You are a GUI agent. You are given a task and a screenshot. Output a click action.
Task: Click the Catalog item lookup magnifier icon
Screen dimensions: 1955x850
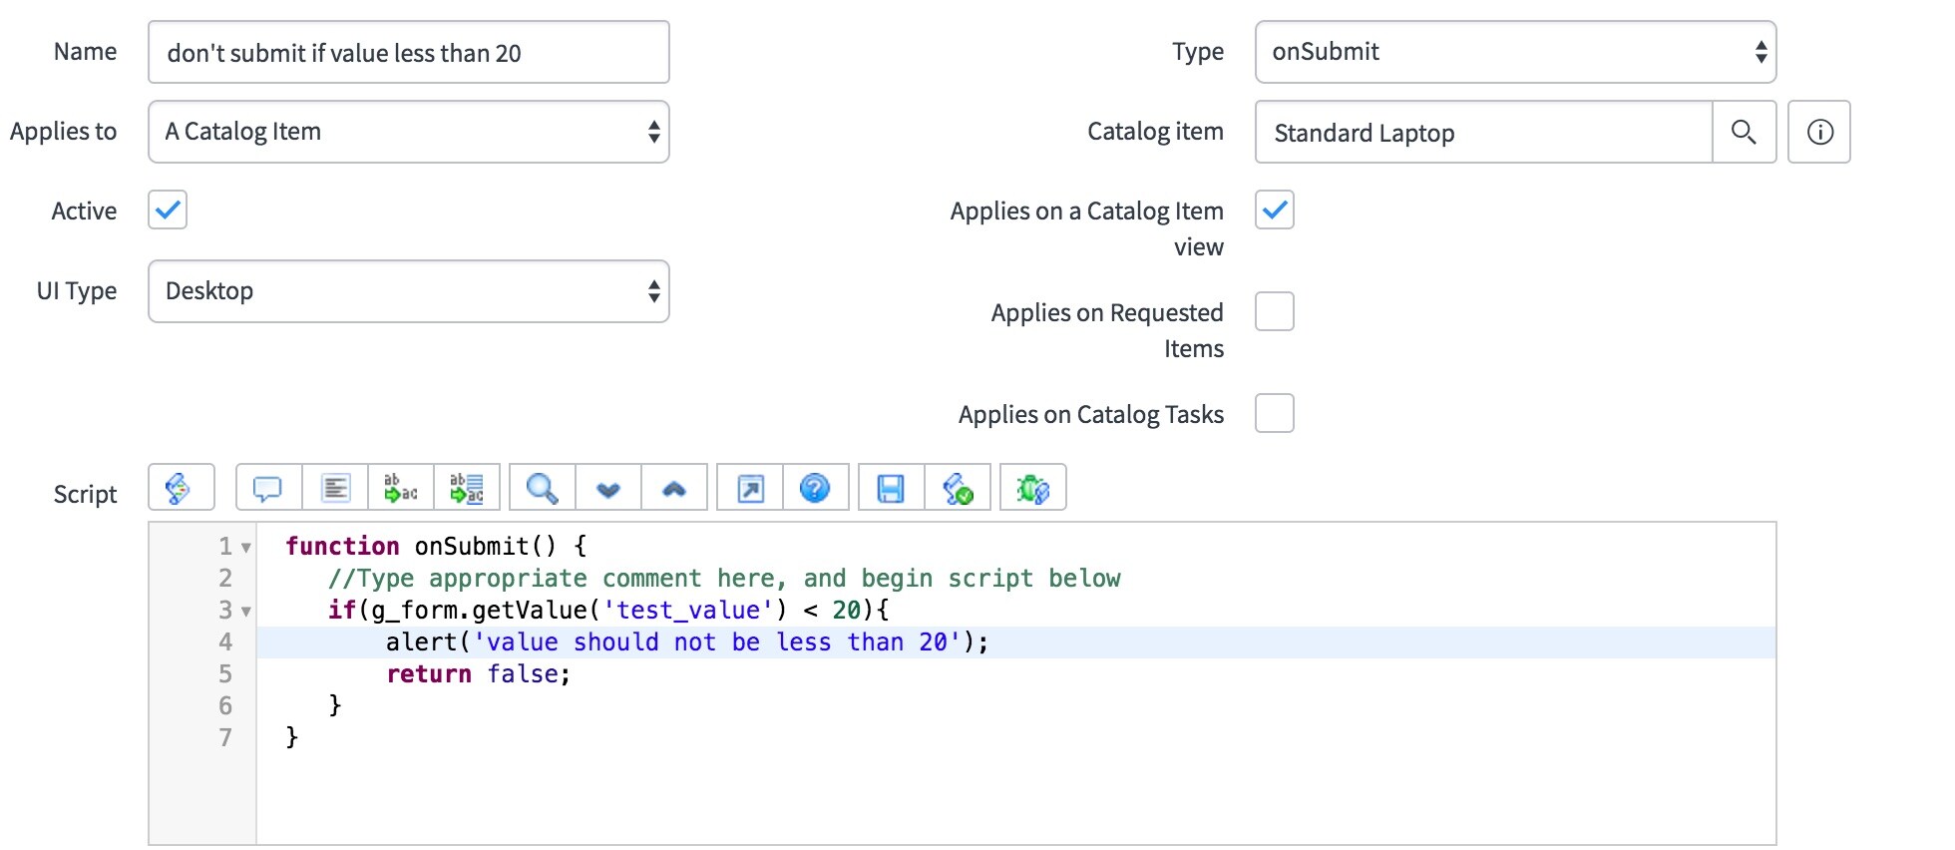pyautogui.click(x=1744, y=132)
